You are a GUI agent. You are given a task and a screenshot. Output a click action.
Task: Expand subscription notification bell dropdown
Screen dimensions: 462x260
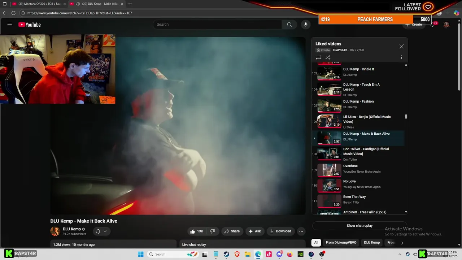[x=101, y=231]
